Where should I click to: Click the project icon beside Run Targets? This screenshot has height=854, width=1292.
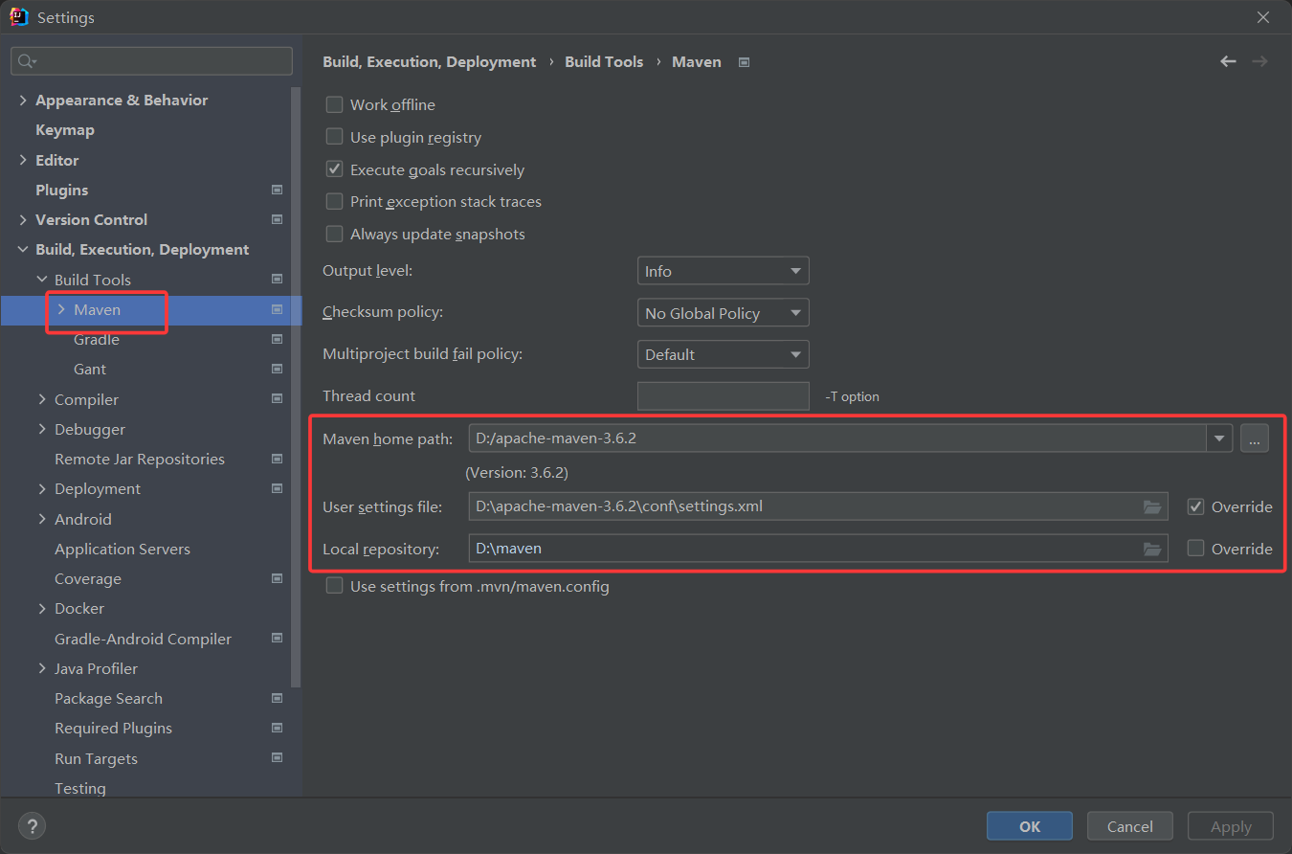click(277, 758)
